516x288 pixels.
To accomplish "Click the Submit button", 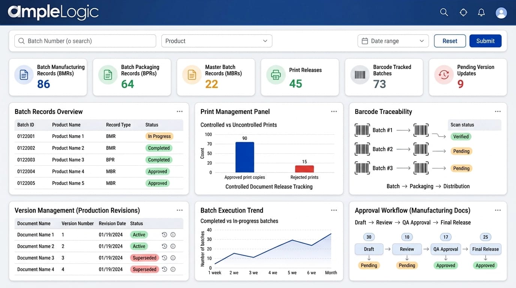I will pos(485,41).
